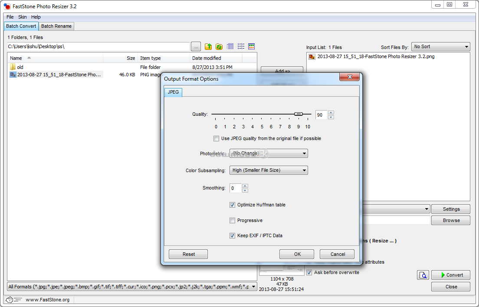
Task: Switch file list to list view
Action: [241, 46]
